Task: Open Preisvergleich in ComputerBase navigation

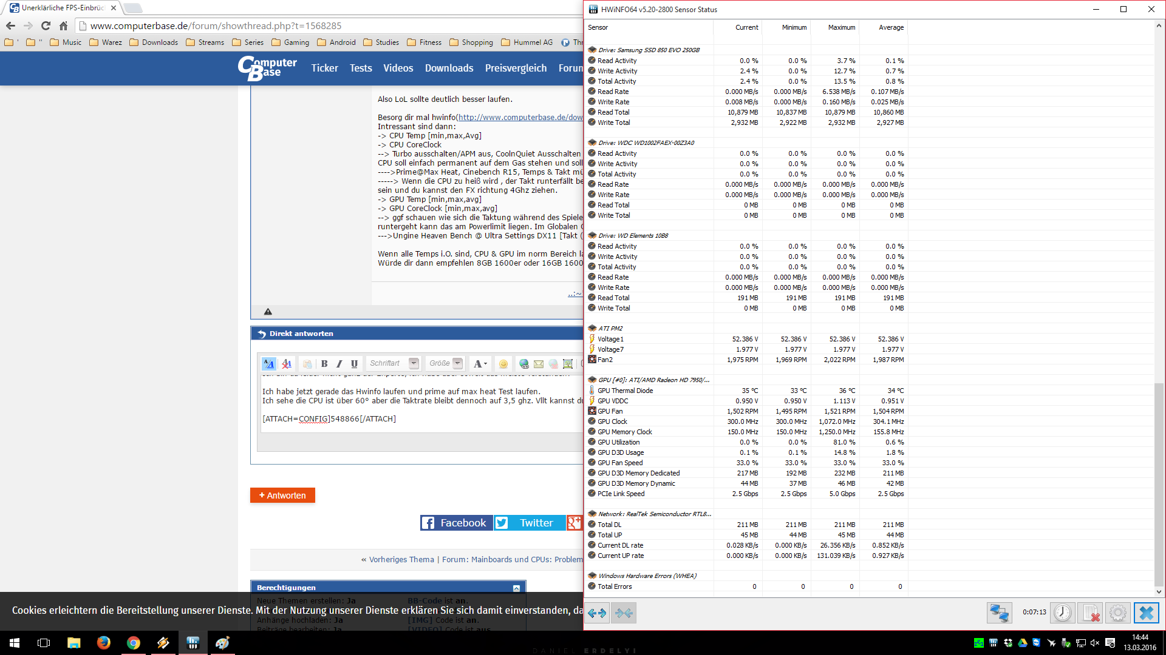Action: point(516,68)
